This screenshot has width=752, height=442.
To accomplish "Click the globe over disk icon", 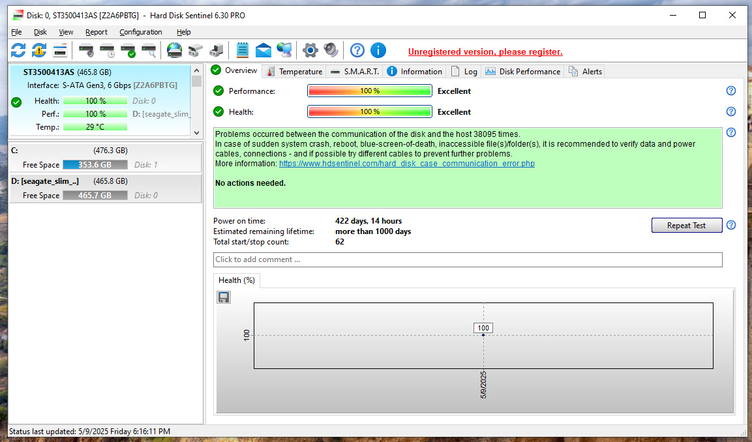I will click(175, 50).
